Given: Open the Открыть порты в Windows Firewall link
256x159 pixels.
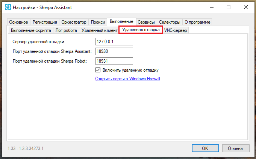Looking at the screenshot, I should point(128,79).
